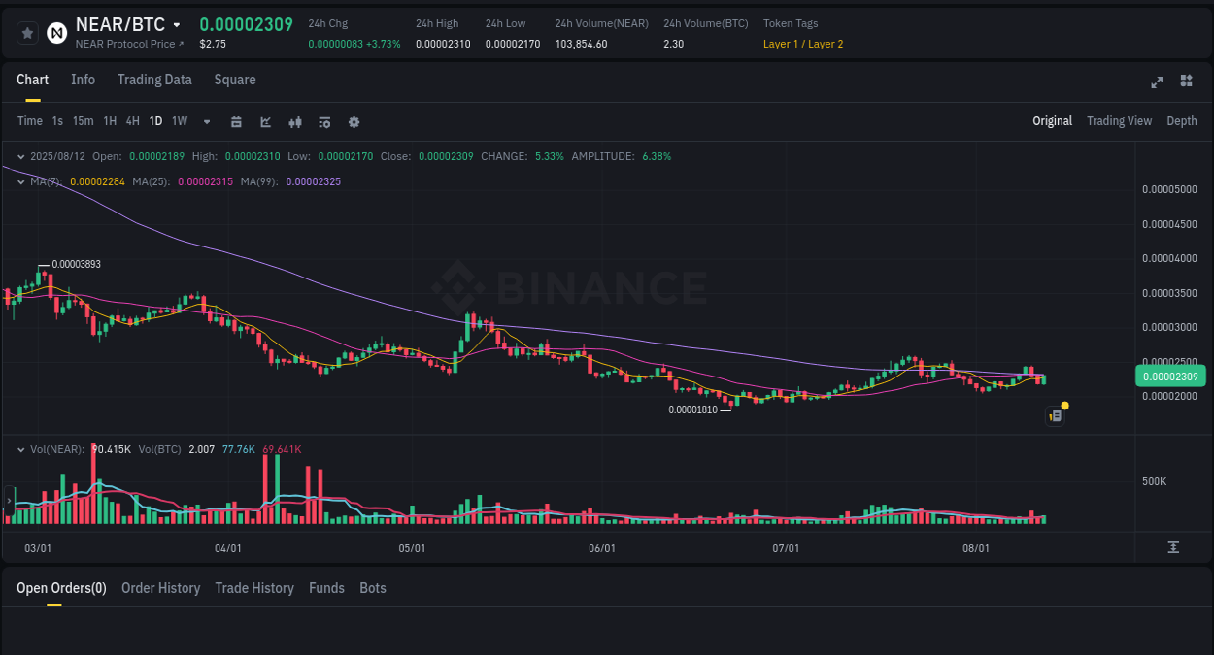
Task: Switch chart to Trading View mode
Action: point(1119,121)
